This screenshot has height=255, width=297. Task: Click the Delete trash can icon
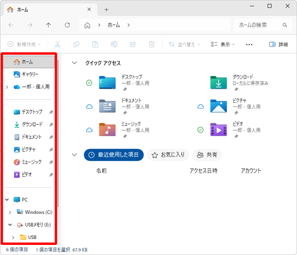tap(151, 45)
